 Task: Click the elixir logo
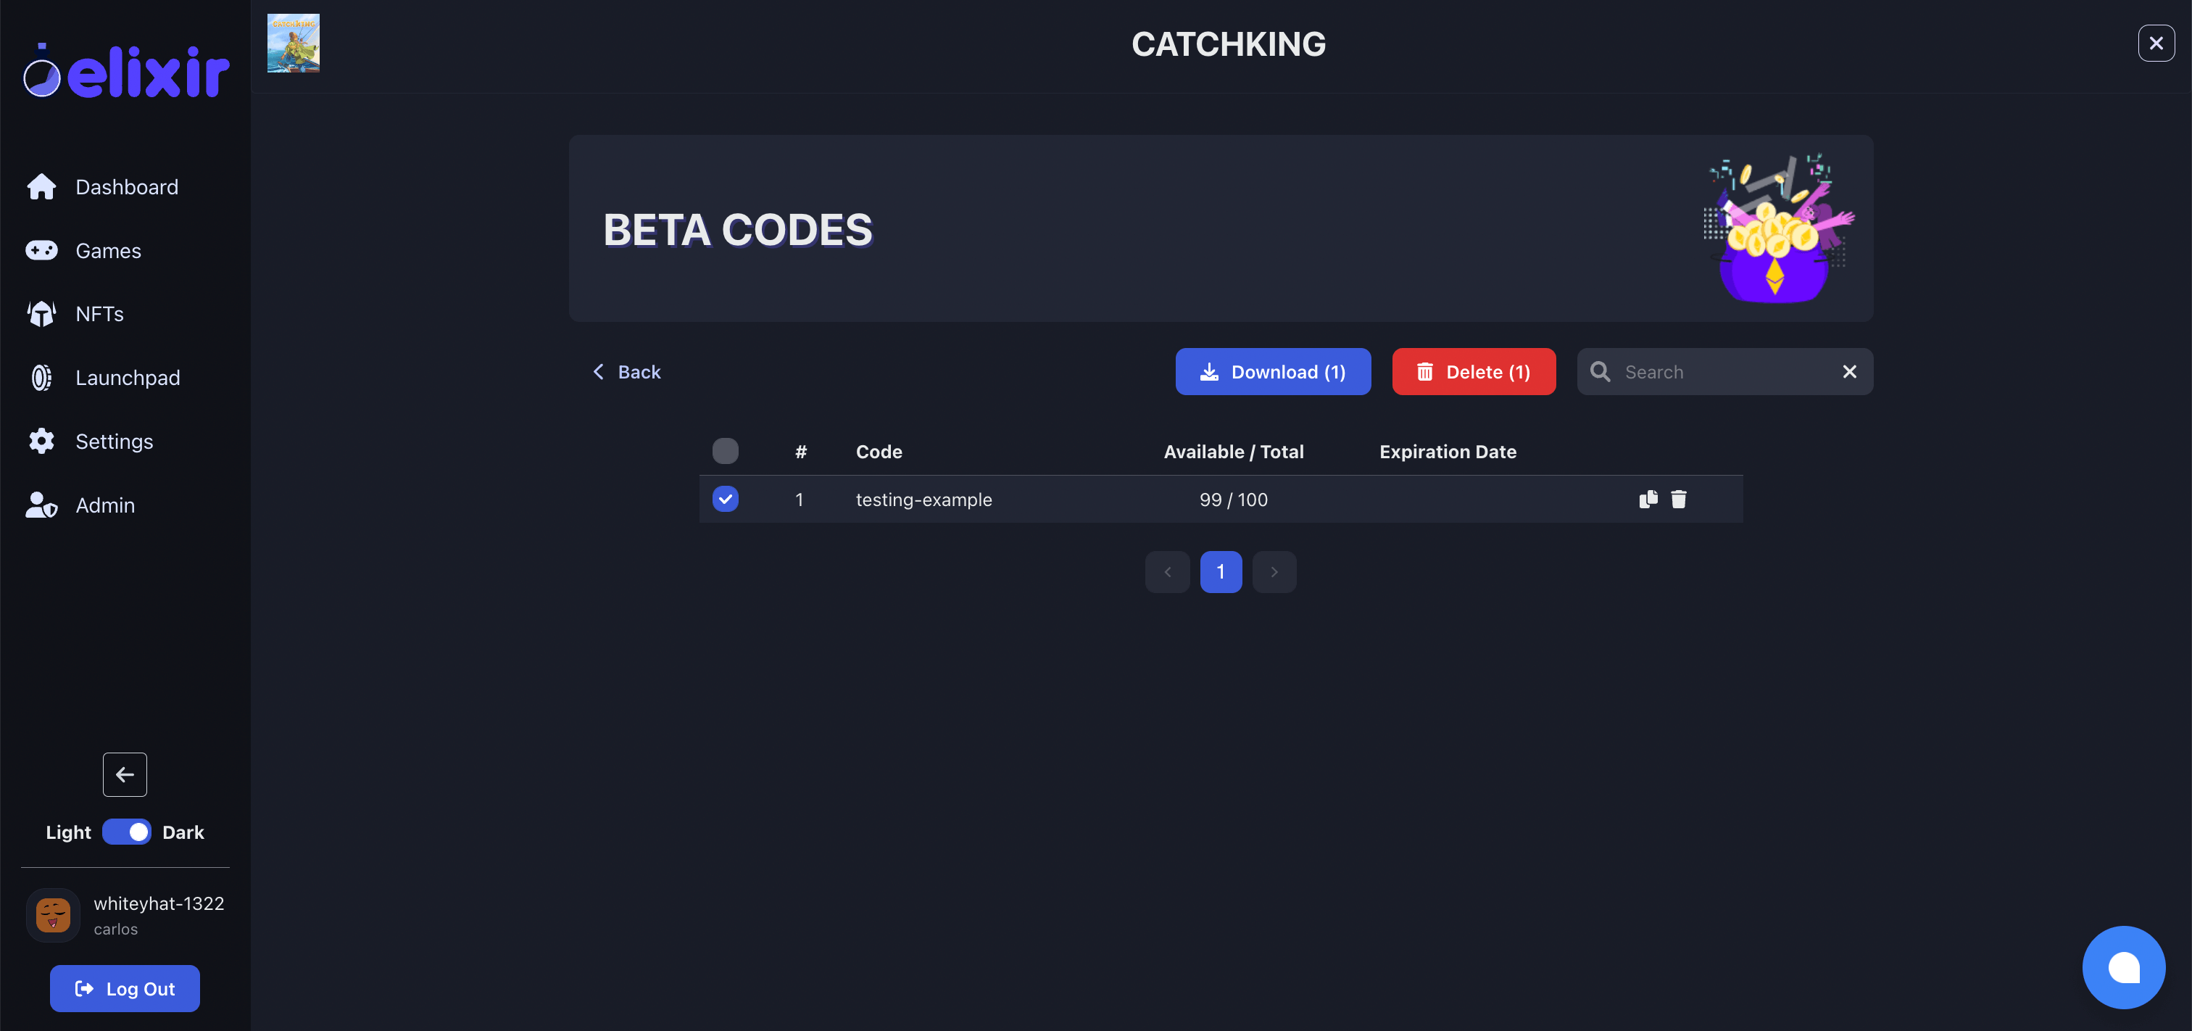coord(126,70)
